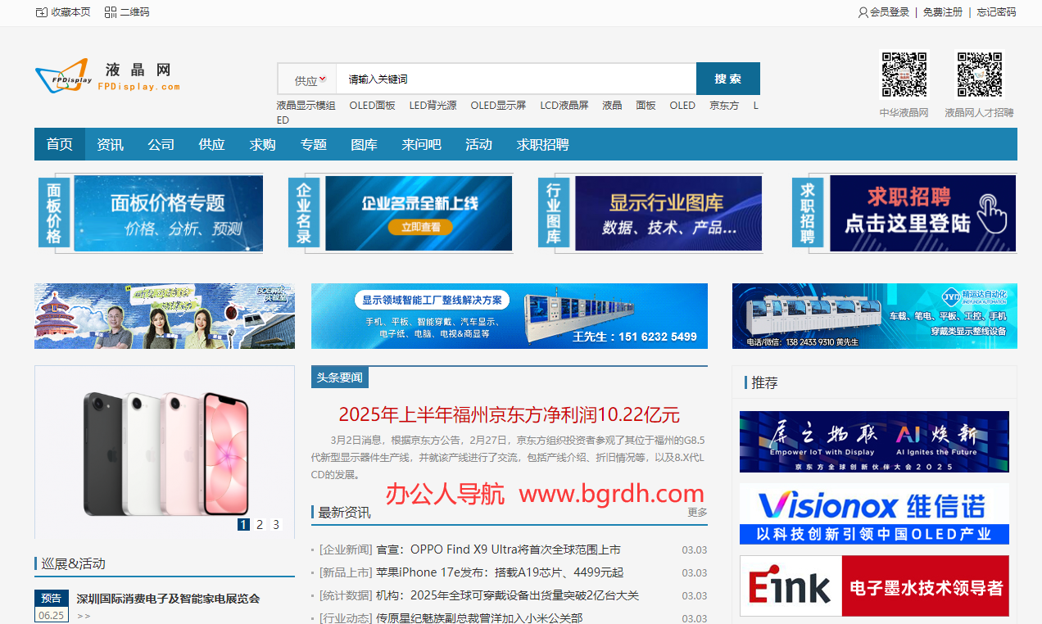Open news 苹果iPhone 17e发布
This screenshot has height=624, width=1042.
[x=500, y=572]
